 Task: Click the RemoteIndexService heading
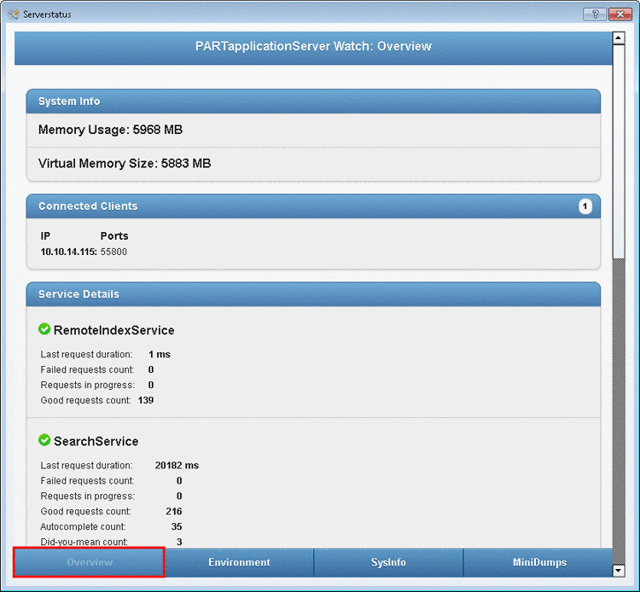[113, 330]
